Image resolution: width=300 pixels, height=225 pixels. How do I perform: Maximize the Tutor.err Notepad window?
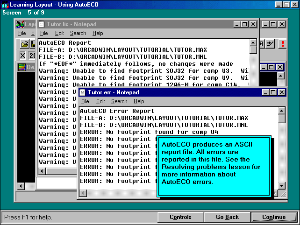(272, 92)
